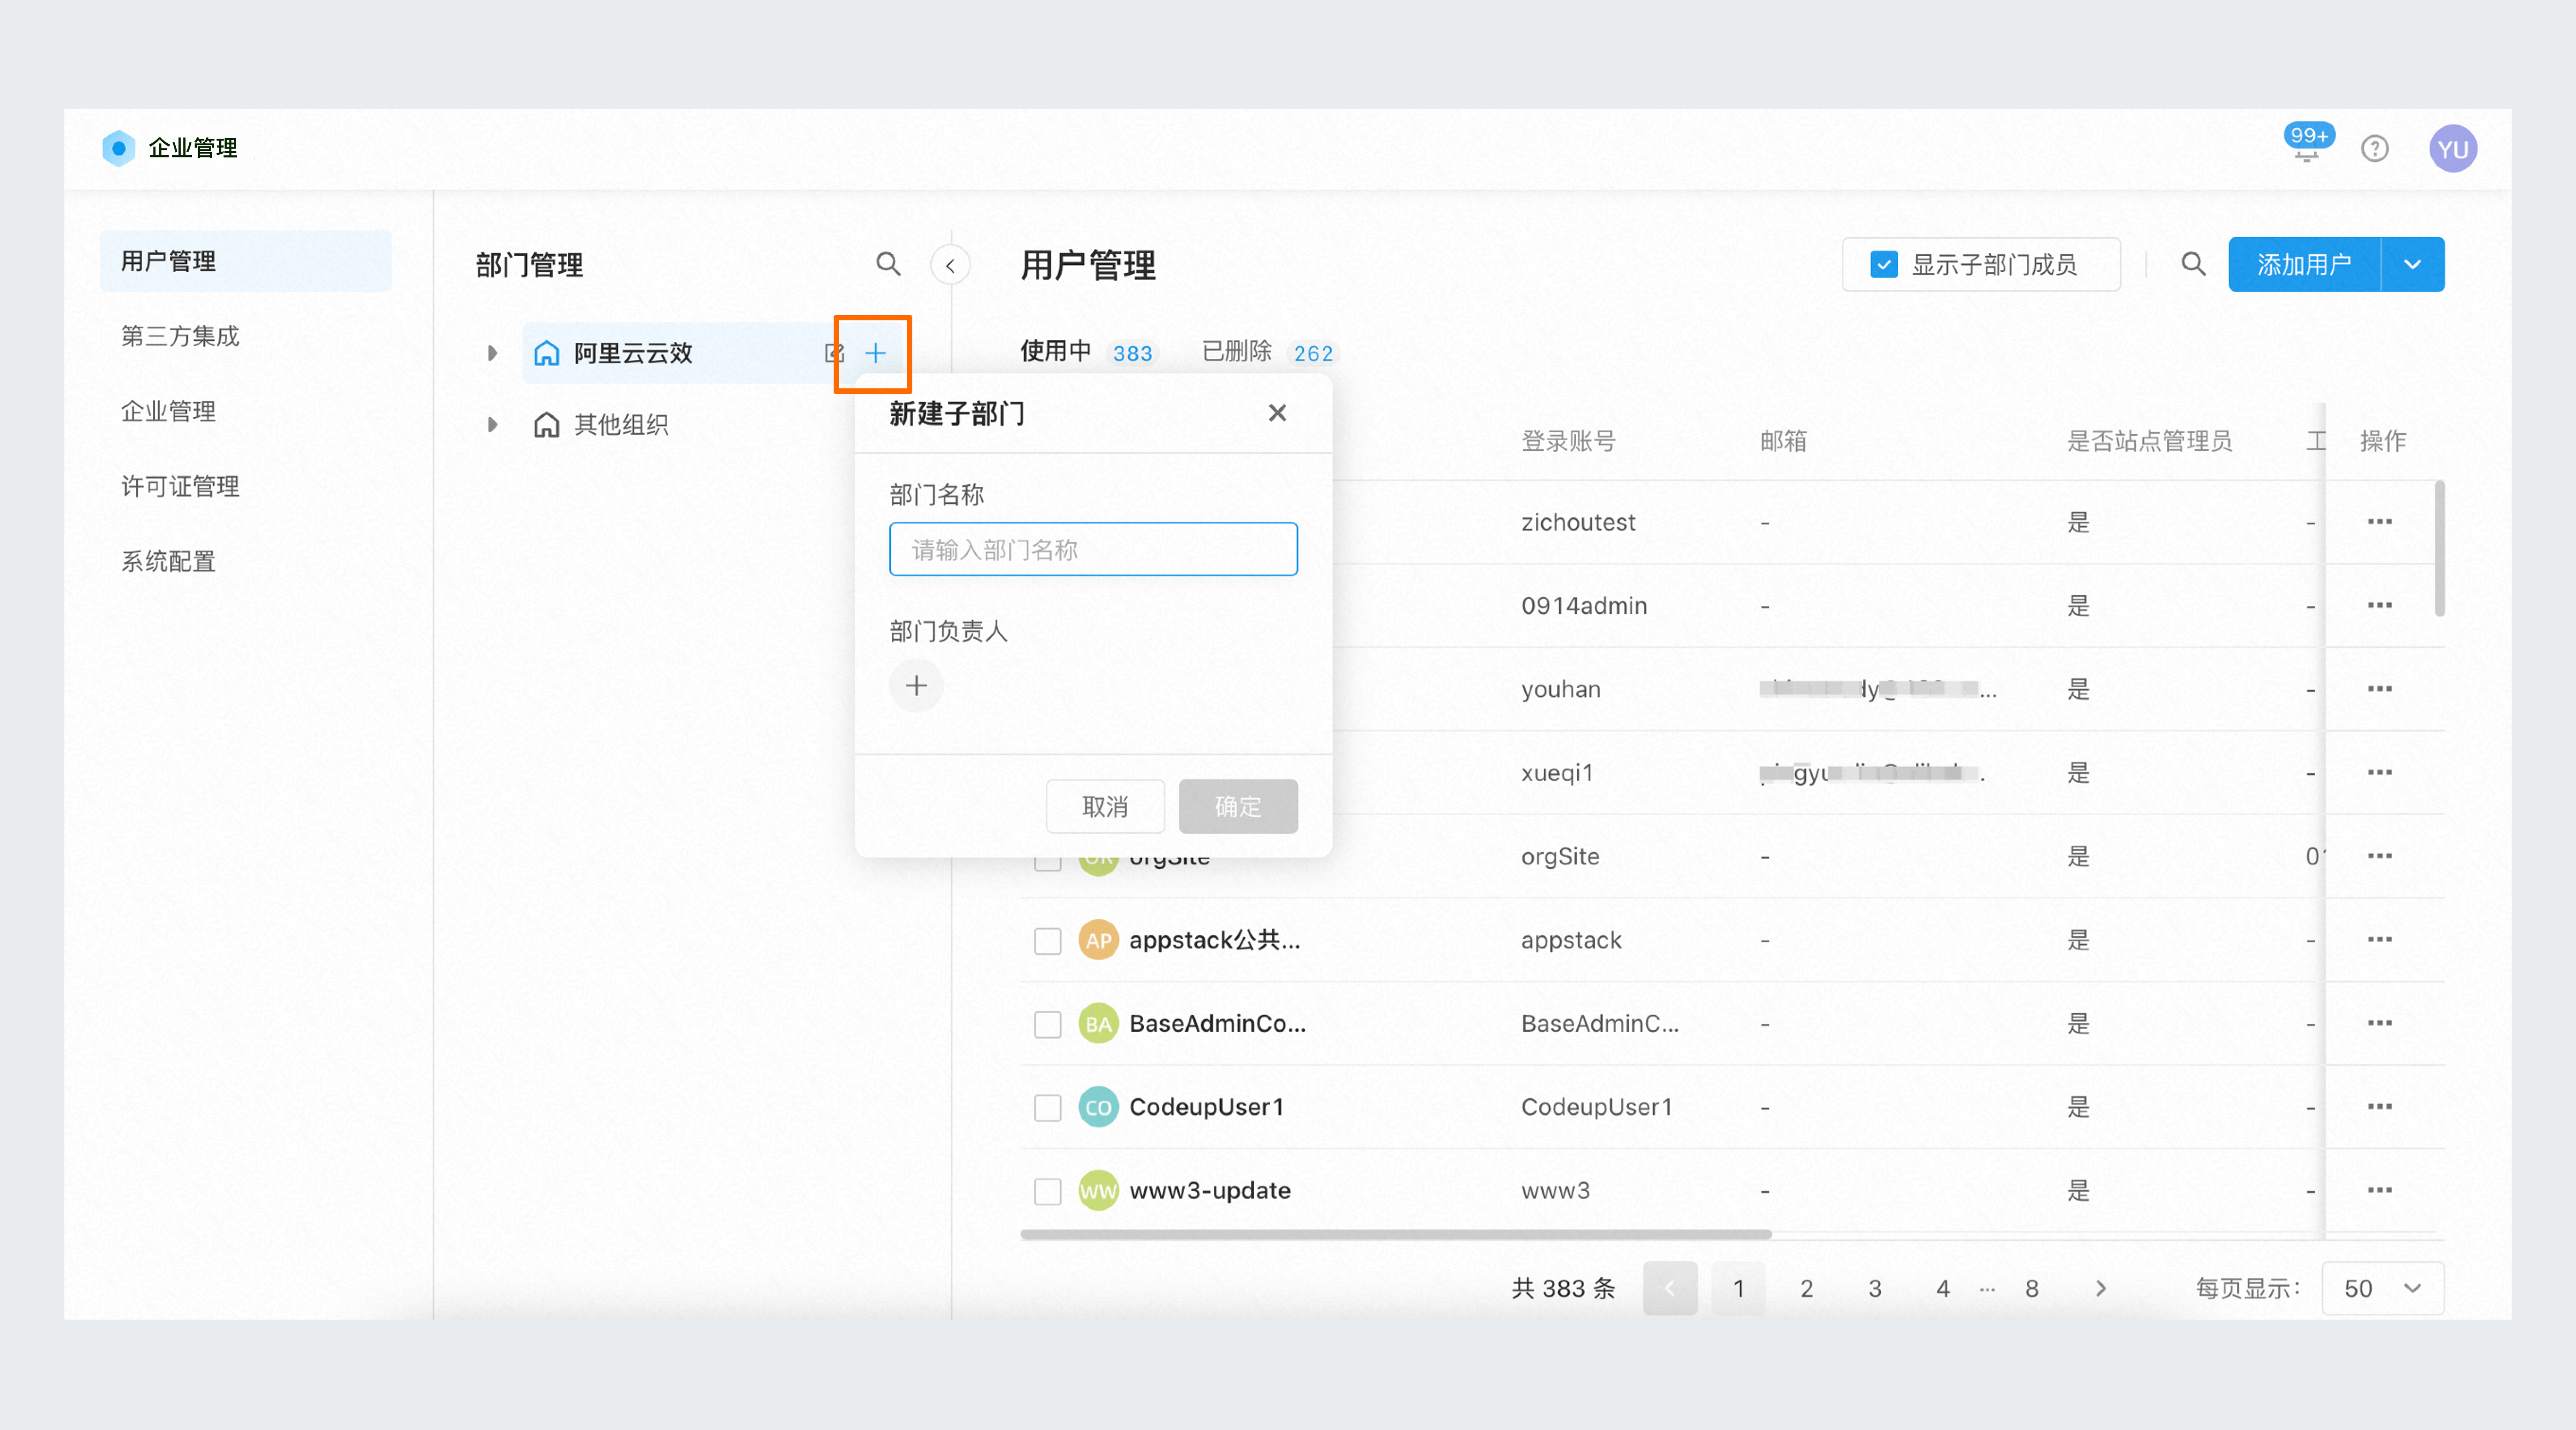Viewport: 2576px width, 1430px height.
Task: Expand the 阿里云云效 tree node
Action: tap(492, 353)
